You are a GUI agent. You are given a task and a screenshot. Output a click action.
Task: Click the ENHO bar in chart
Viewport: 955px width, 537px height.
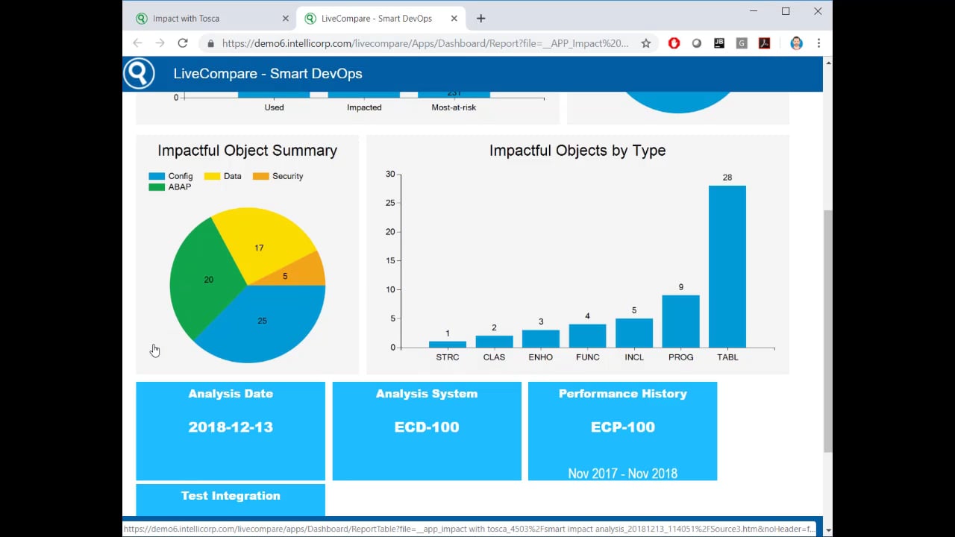[541, 339]
